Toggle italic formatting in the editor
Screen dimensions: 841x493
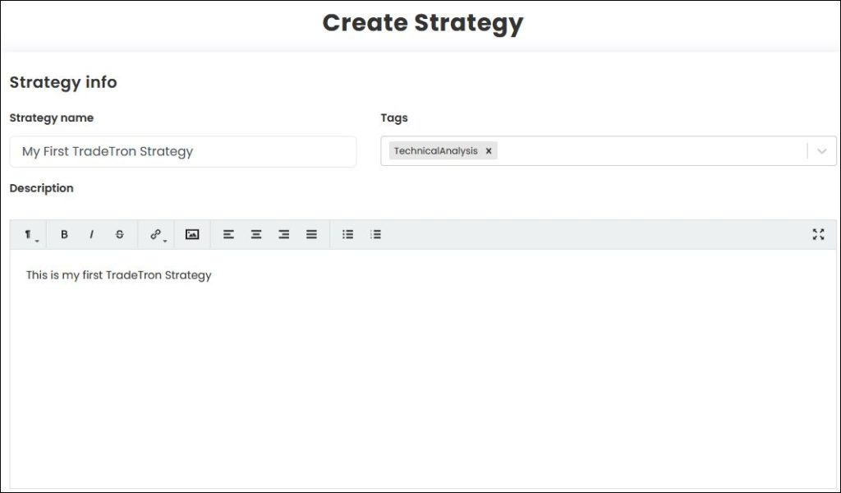[x=92, y=235]
